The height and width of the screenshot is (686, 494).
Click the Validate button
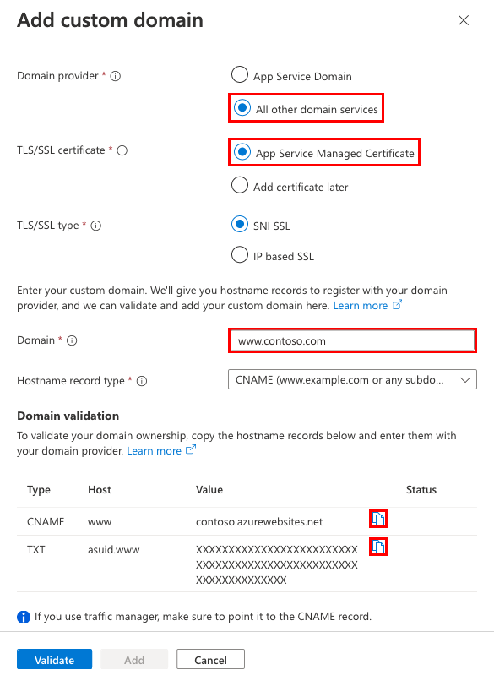coord(54,659)
